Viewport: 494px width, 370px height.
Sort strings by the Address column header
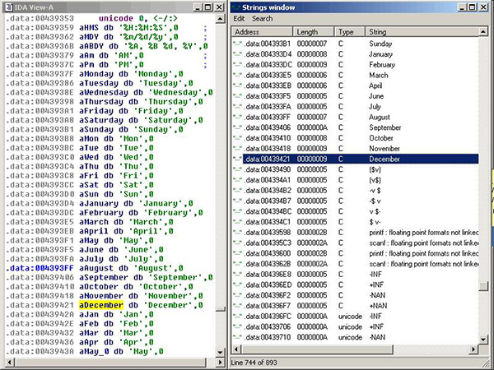[x=263, y=32]
